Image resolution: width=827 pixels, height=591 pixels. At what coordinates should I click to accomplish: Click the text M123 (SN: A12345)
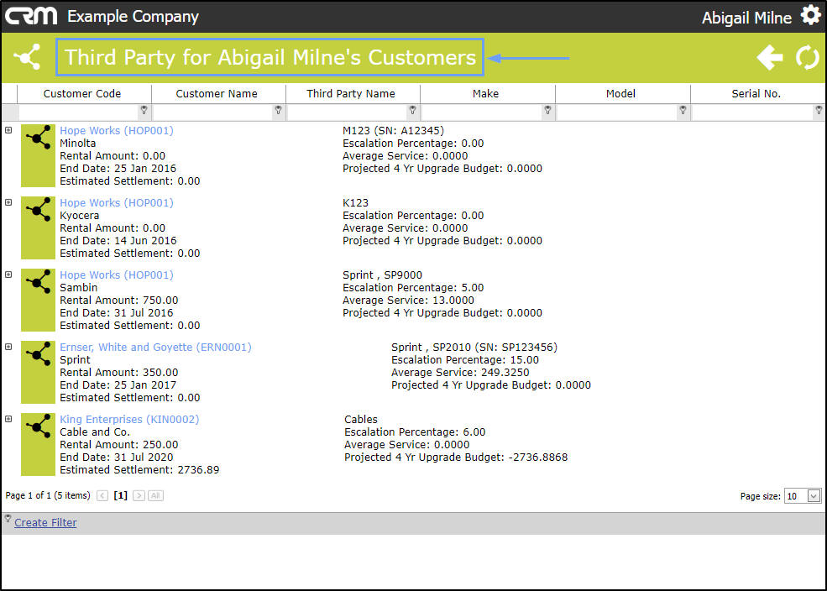click(393, 130)
